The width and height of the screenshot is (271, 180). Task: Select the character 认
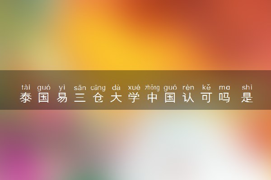pyautogui.click(x=188, y=98)
